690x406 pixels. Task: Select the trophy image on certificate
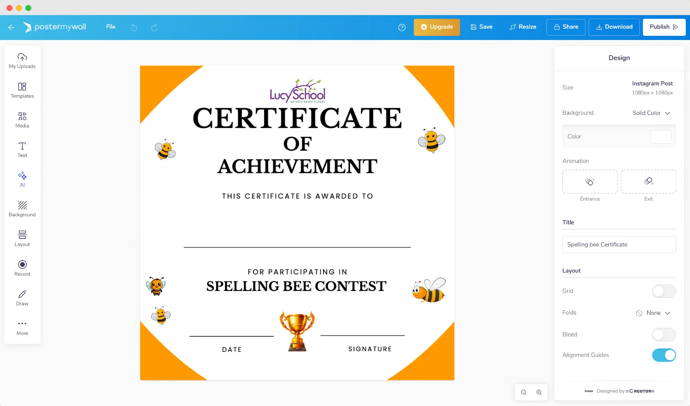297,331
